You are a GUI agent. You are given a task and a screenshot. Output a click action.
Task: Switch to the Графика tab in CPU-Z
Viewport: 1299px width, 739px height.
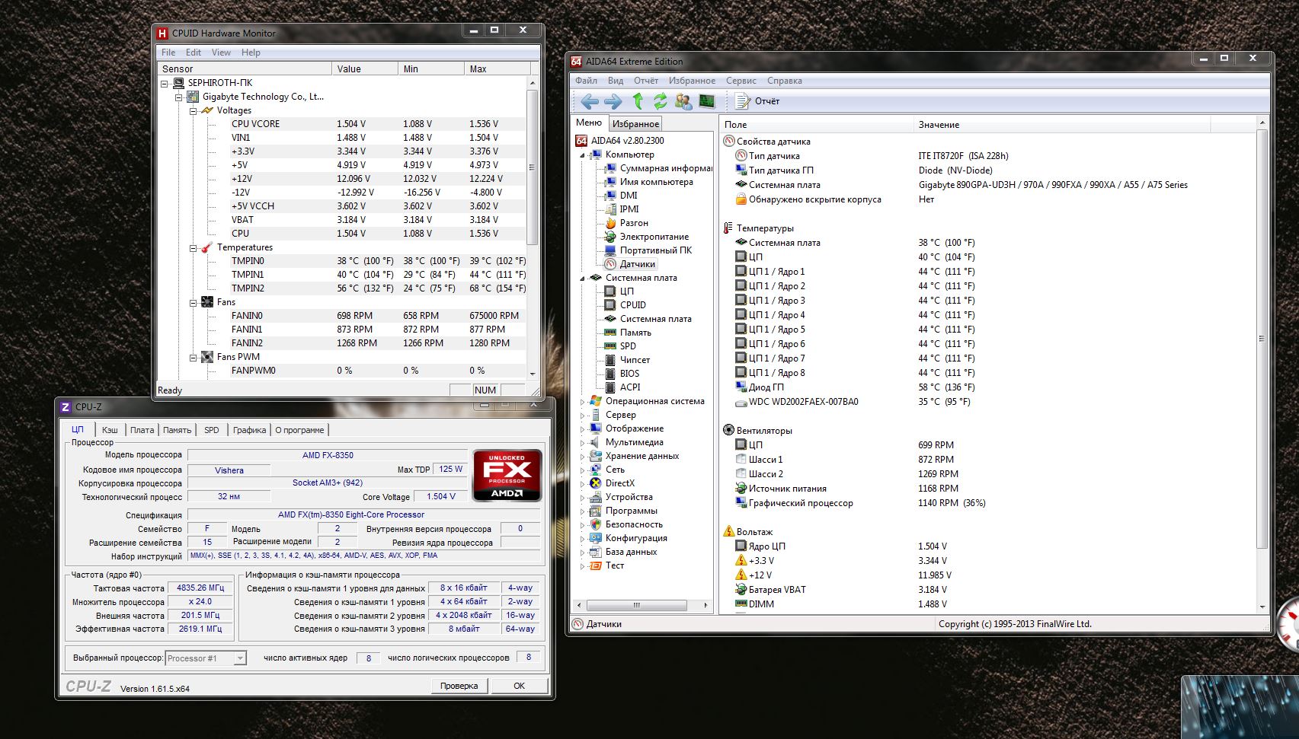click(x=250, y=430)
